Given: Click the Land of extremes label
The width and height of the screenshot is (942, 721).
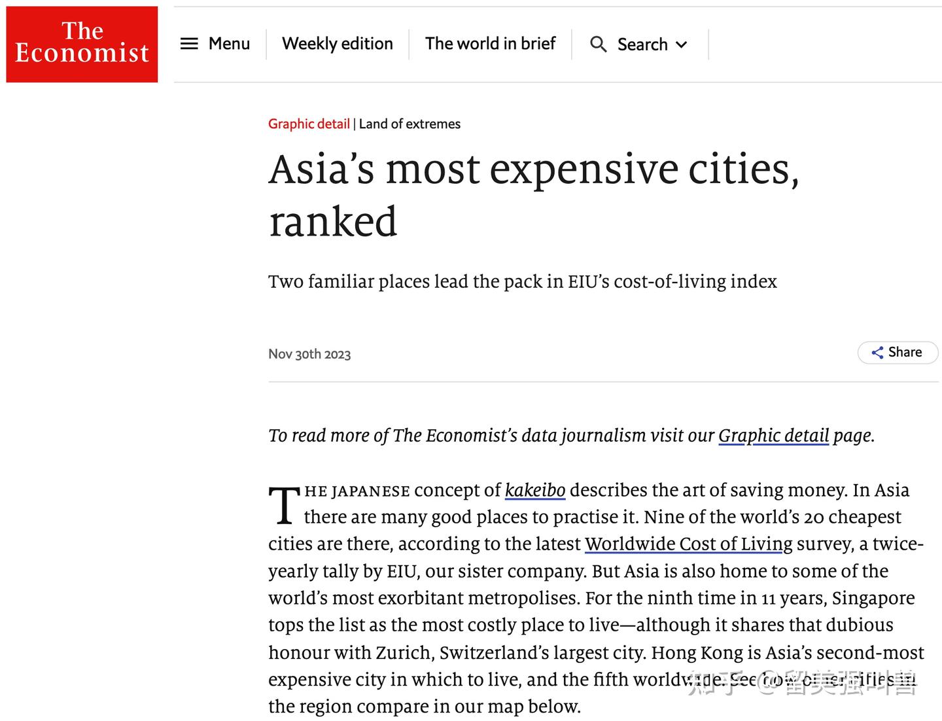Looking at the screenshot, I should click(x=410, y=124).
